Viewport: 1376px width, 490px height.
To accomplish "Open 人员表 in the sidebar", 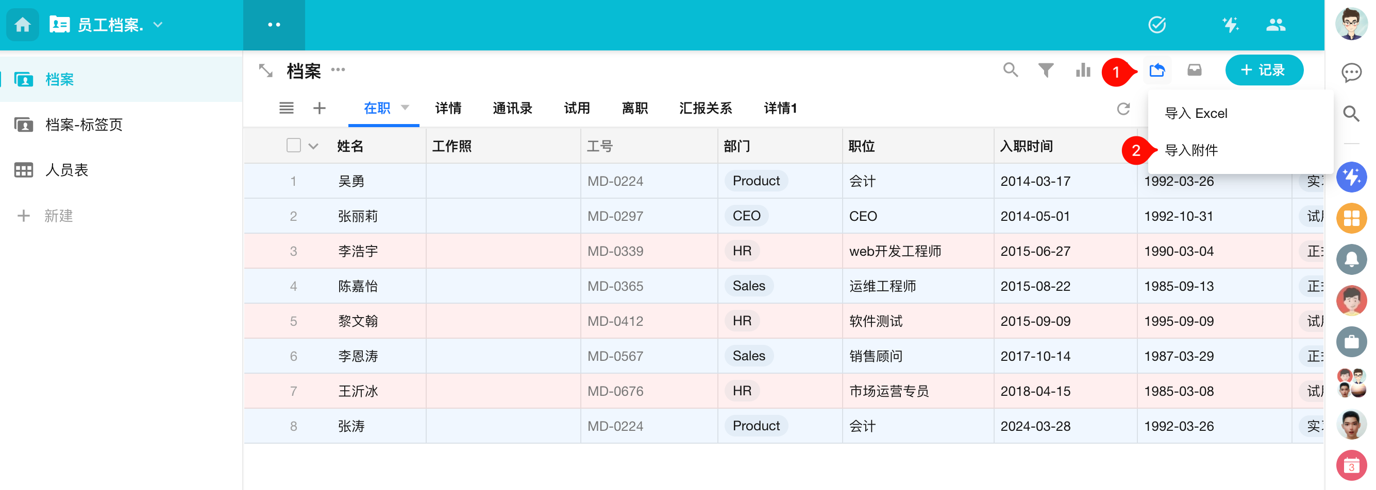I will click(67, 170).
